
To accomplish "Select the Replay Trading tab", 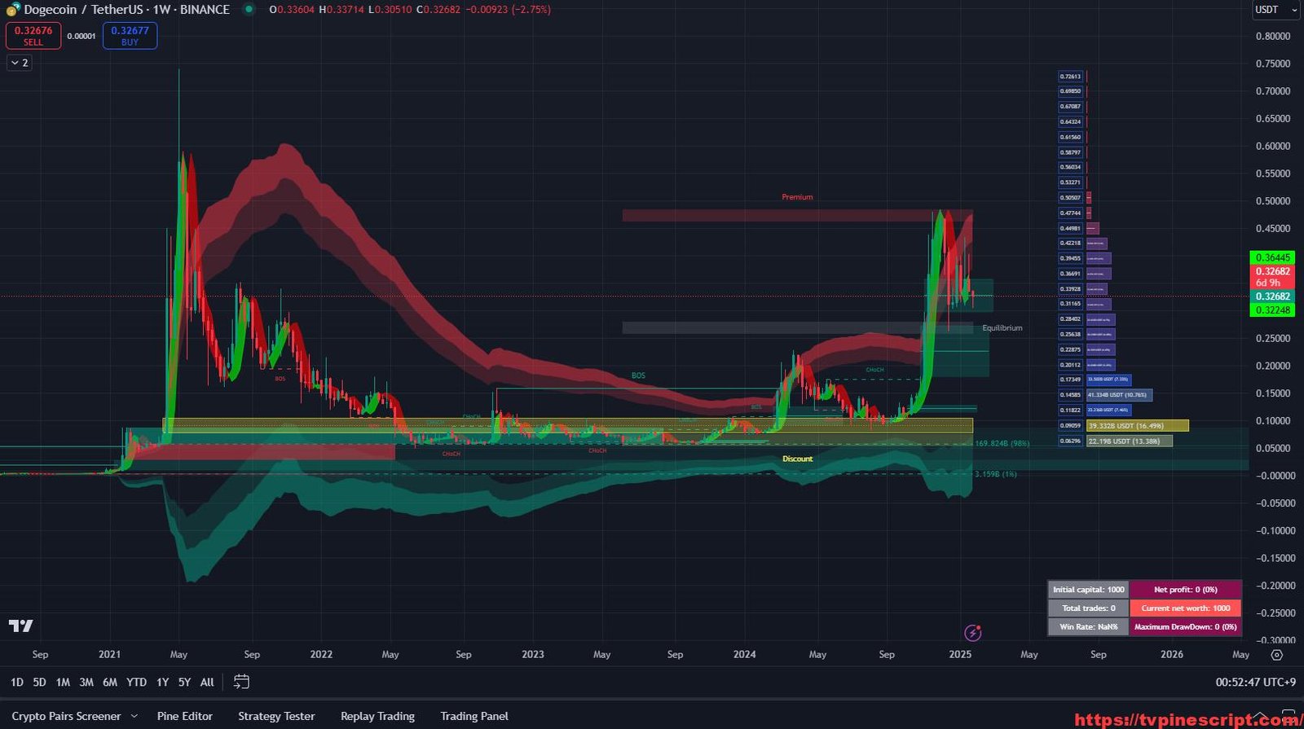I will click(377, 716).
